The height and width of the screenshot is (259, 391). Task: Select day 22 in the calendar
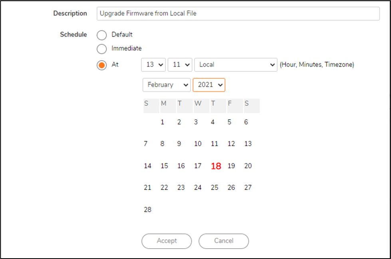click(x=164, y=188)
